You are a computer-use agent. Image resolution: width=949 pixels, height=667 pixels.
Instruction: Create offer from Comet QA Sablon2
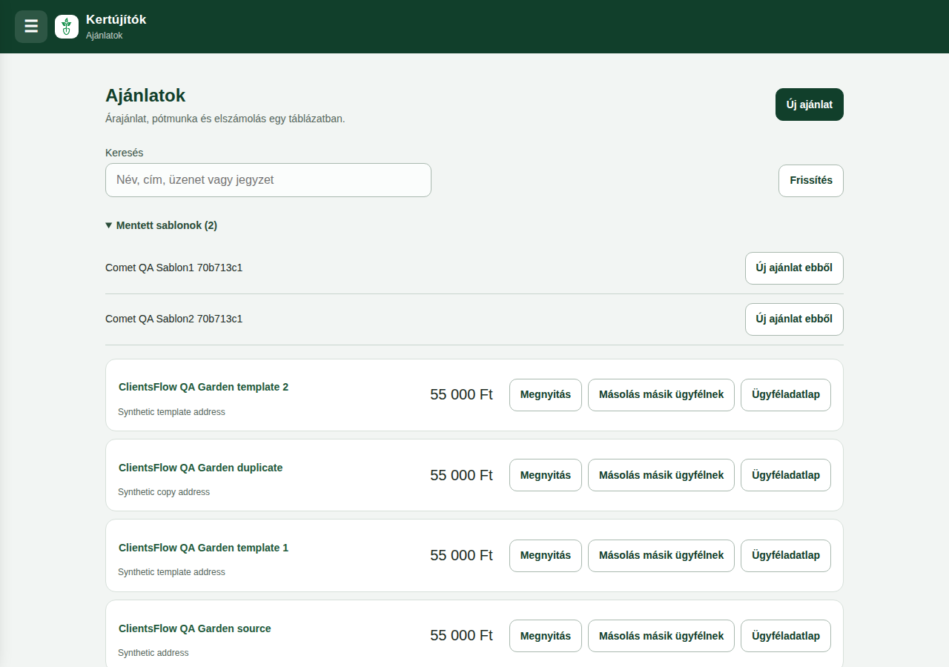pos(794,319)
